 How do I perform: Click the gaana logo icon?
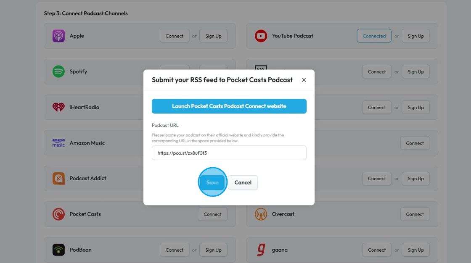click(261, 250)
